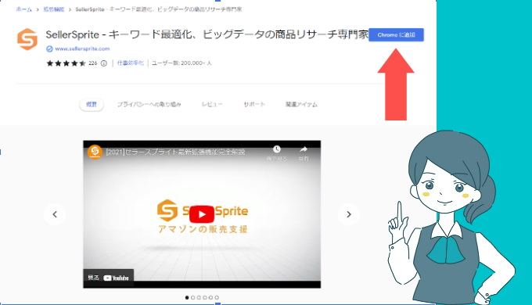Screen dimensions: 532x305
Task: Click the five-star rating display
Action: coord(66,63)
